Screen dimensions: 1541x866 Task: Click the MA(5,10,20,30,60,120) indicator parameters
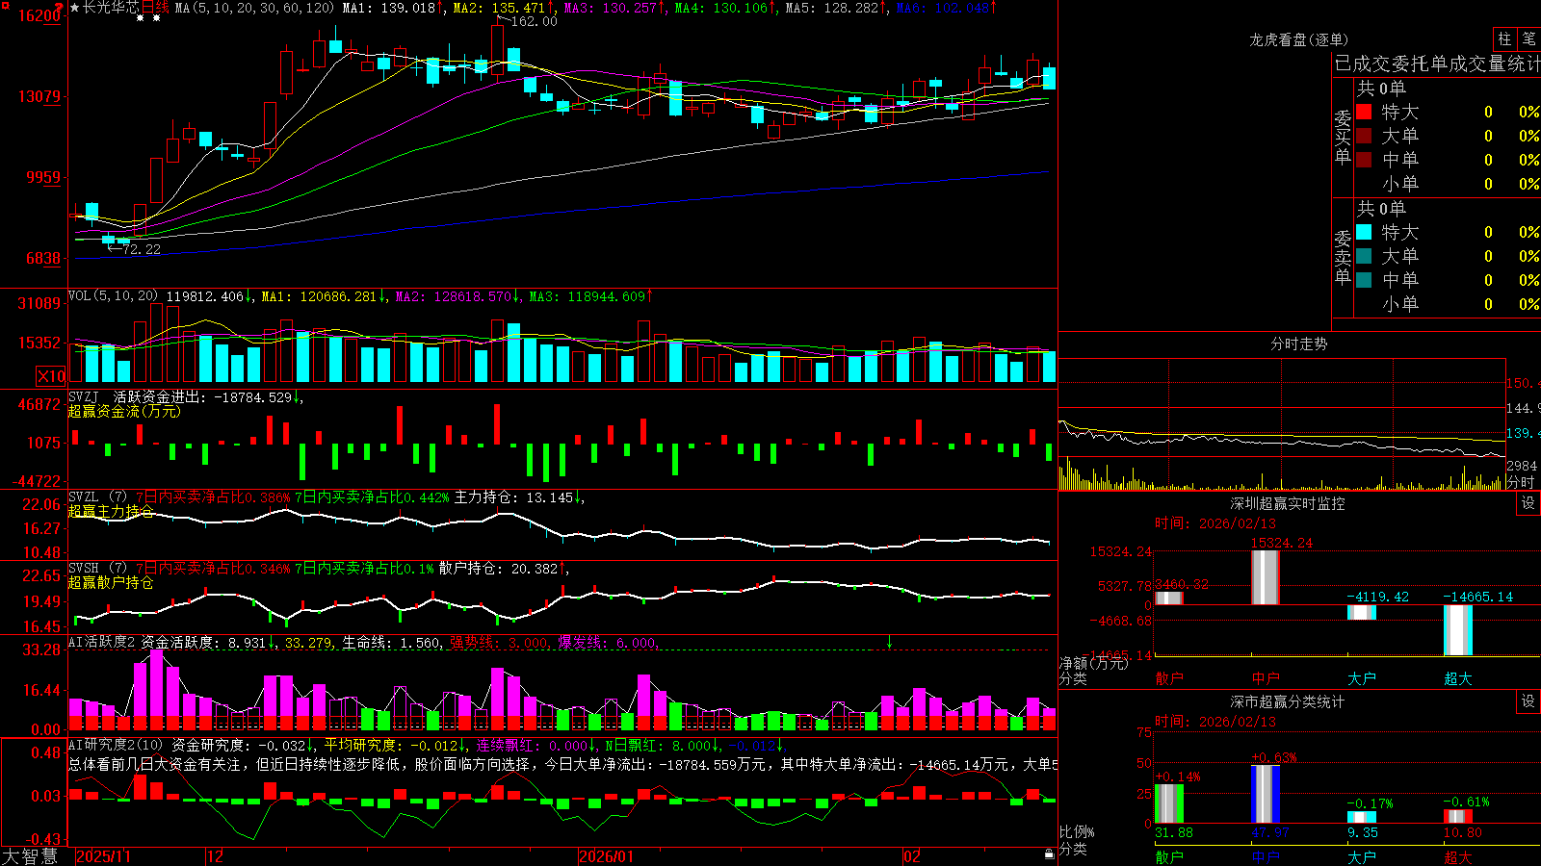point(255,8)
